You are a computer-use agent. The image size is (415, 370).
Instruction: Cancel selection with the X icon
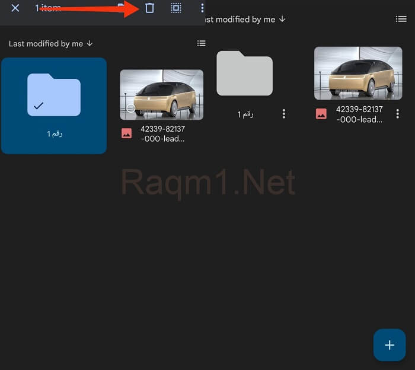click(x=15, y=8)
